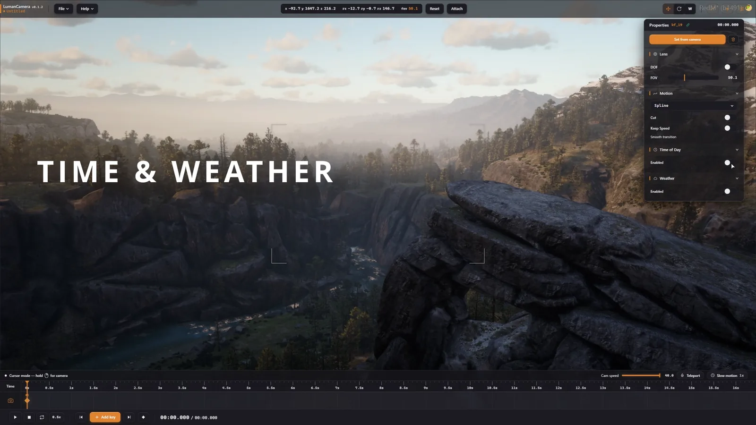
Task: Open the File menu
Action: (63, 8)
